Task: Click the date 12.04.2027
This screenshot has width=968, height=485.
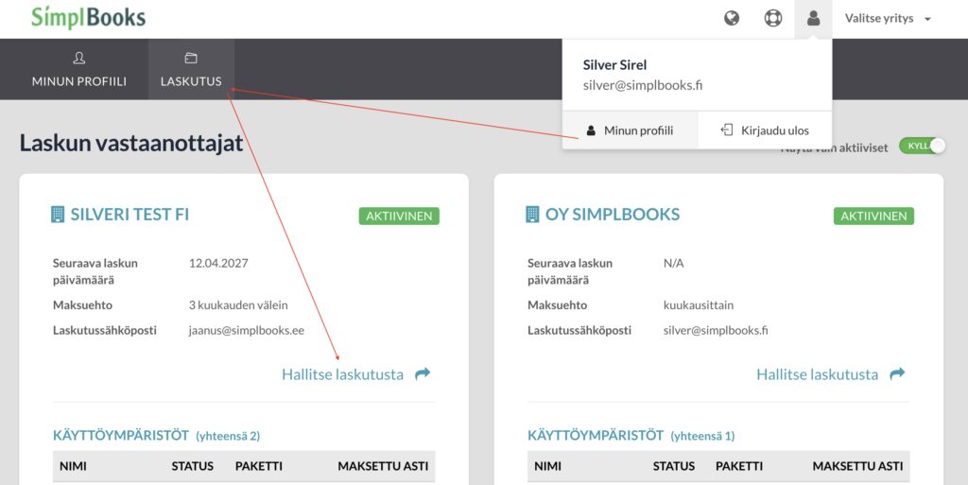Action: (x=218, y=263)
